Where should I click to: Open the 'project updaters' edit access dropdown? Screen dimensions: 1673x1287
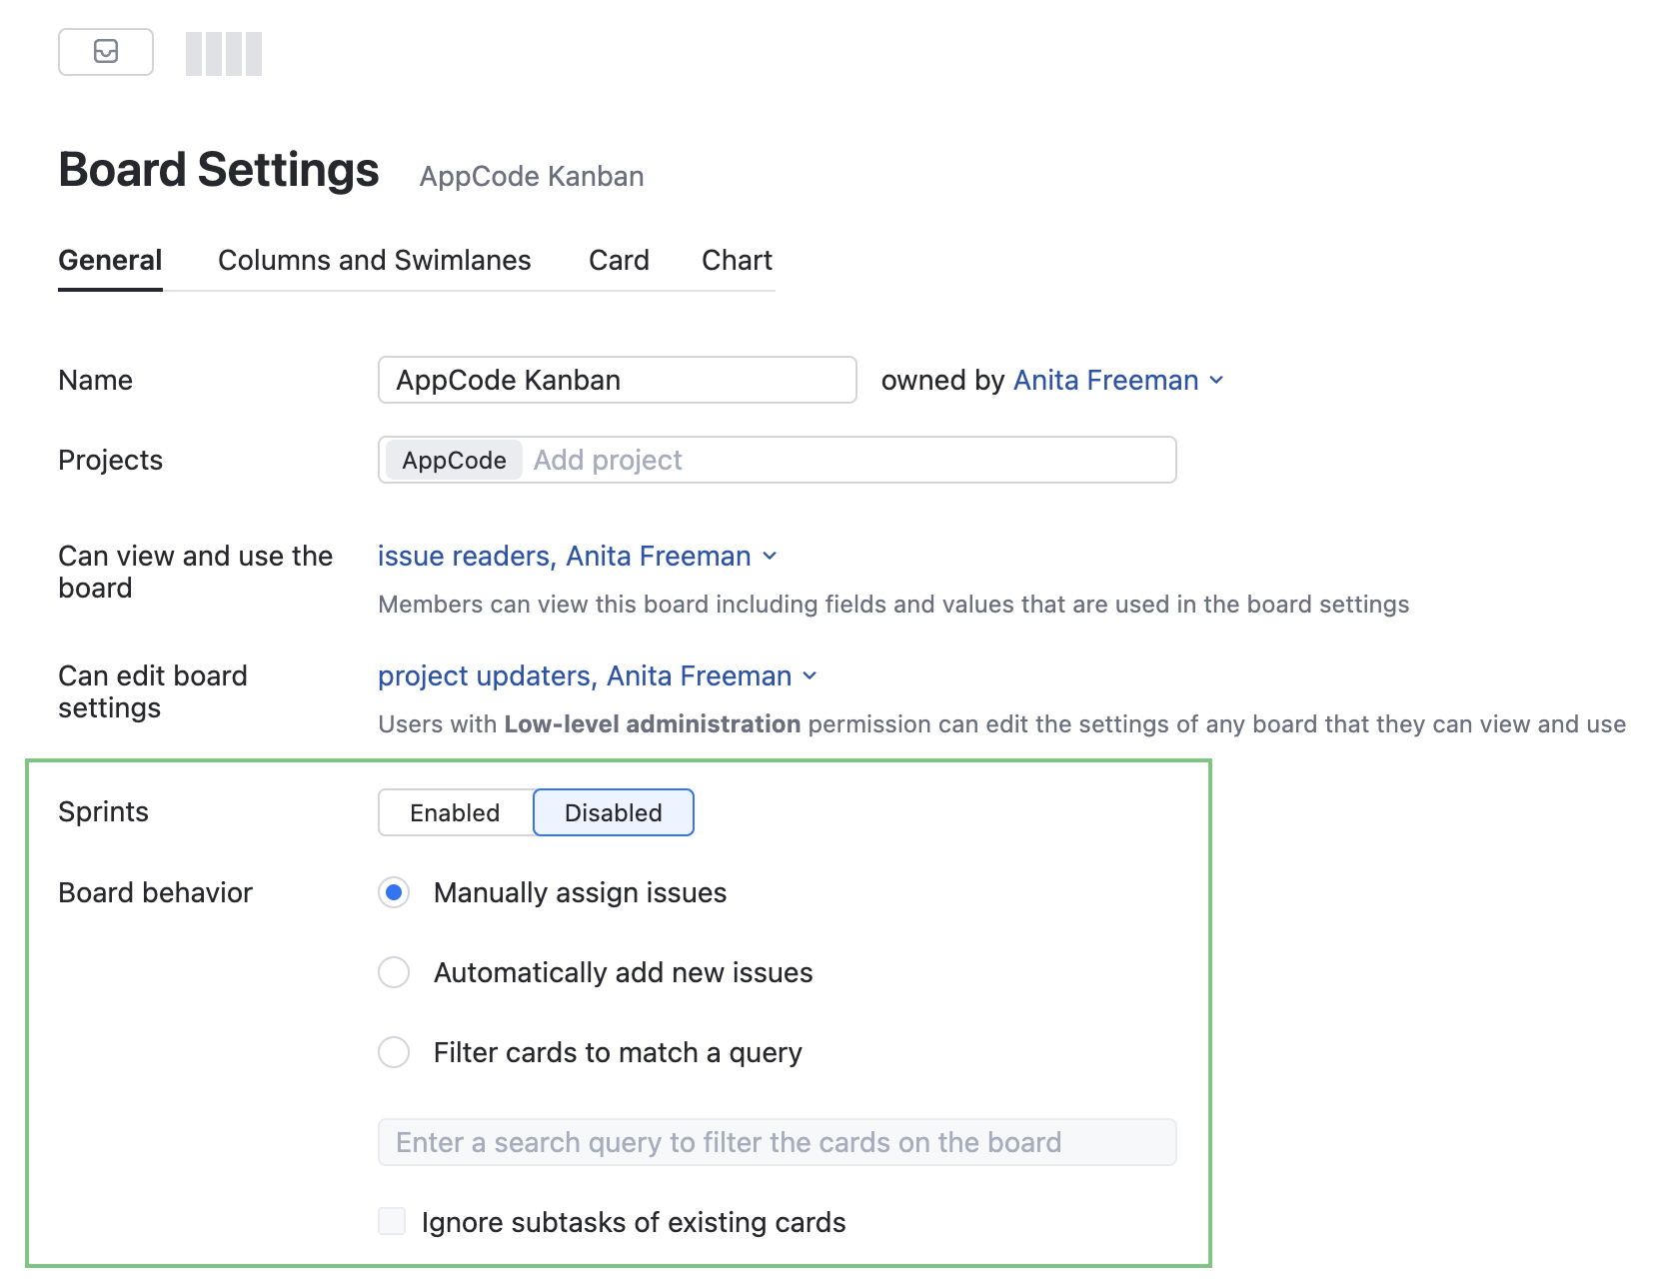click(810, 675)
